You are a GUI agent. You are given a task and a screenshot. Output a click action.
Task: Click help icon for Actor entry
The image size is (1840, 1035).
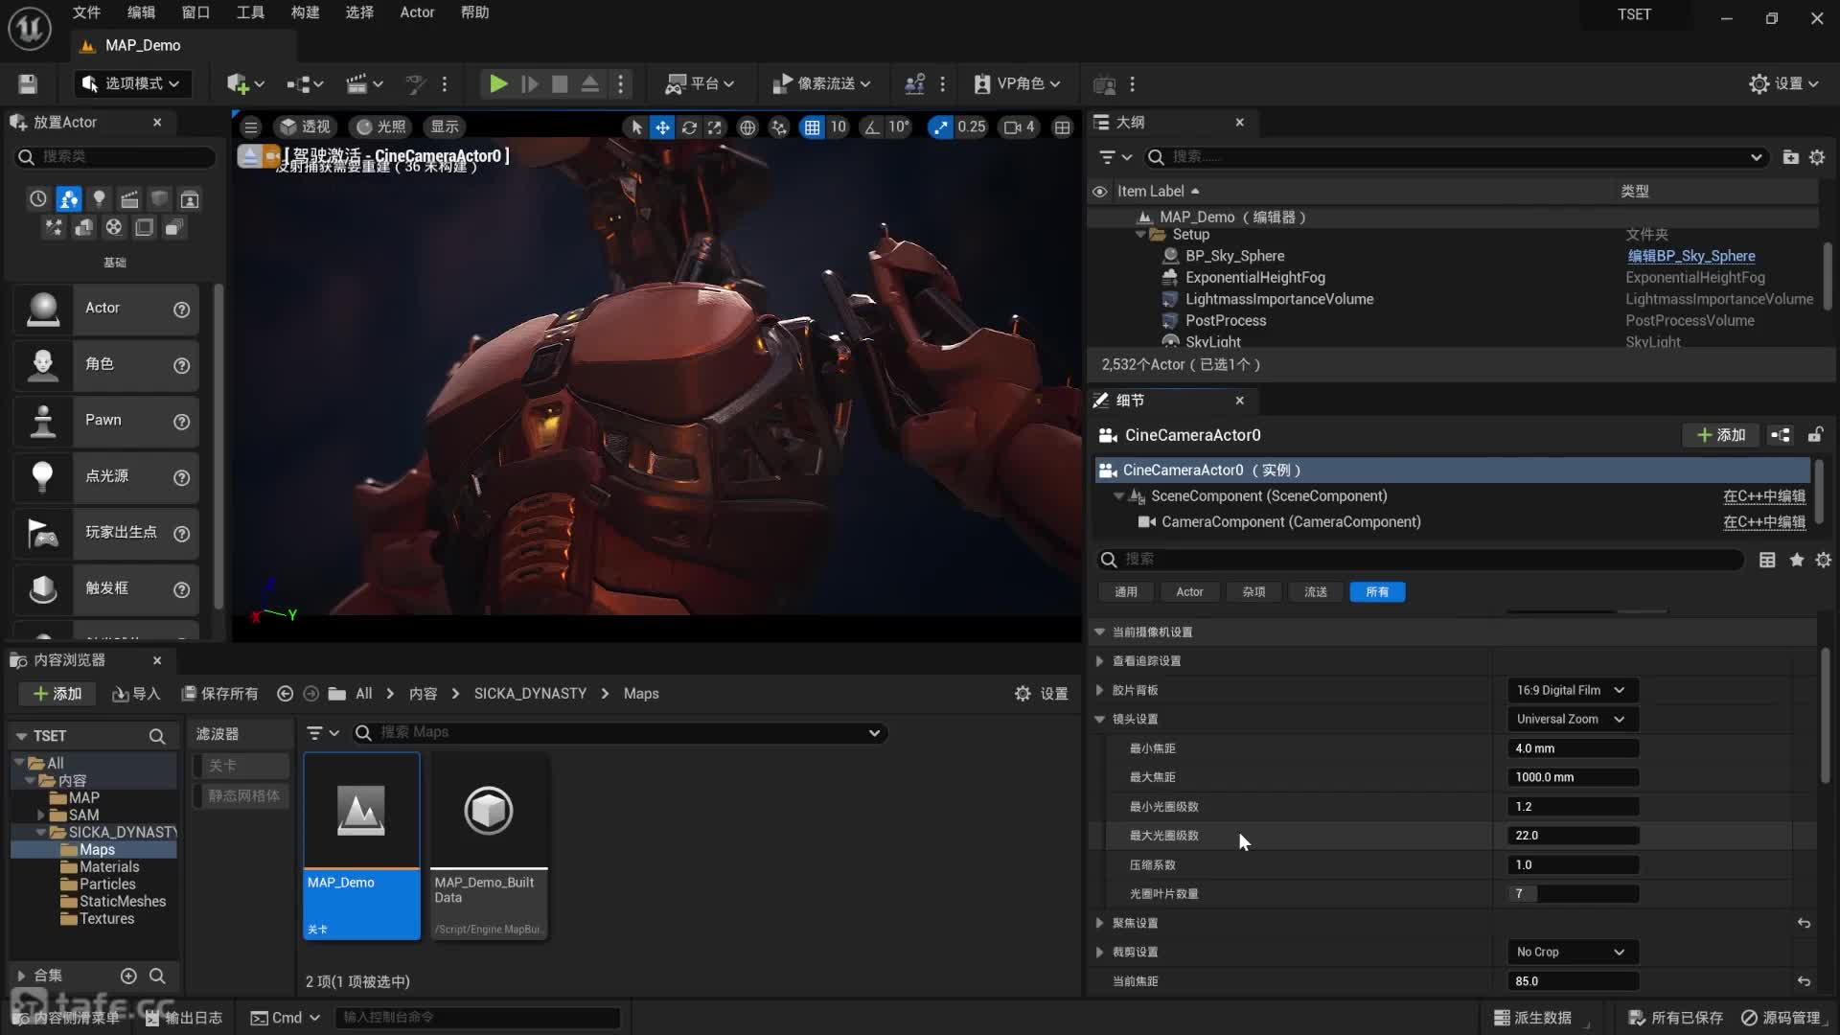(x=181, y=310)
